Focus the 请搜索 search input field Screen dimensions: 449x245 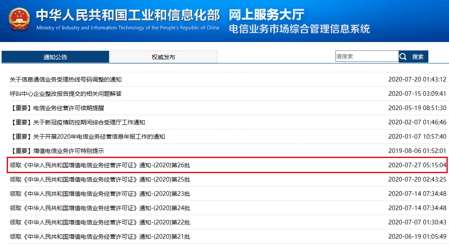(x=367, y=56)
